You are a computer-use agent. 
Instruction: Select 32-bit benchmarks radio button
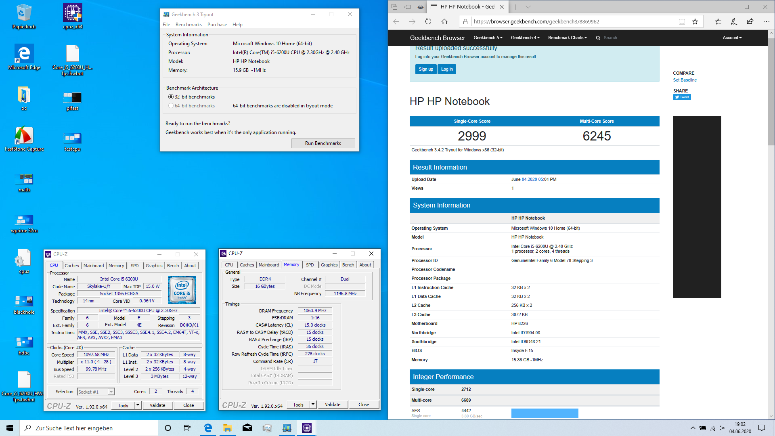coord(171,97)
